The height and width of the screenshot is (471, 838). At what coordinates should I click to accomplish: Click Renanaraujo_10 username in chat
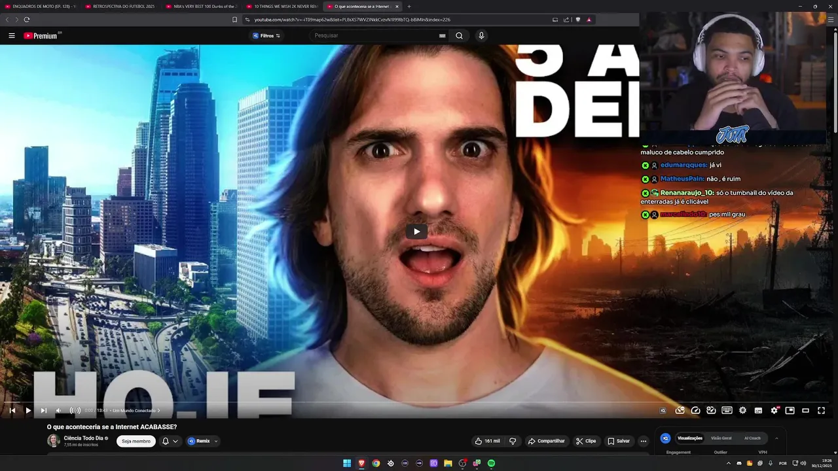point(687,193)
